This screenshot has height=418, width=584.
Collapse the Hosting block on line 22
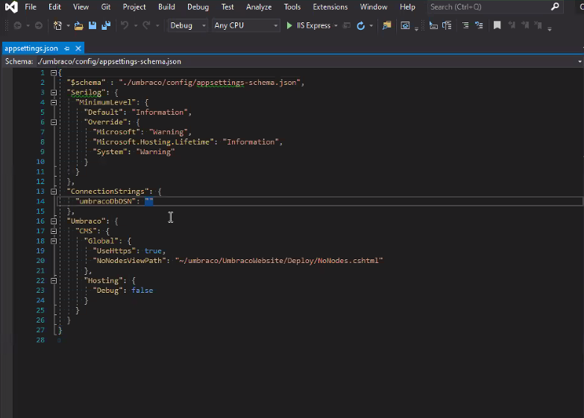click(54, 281)
